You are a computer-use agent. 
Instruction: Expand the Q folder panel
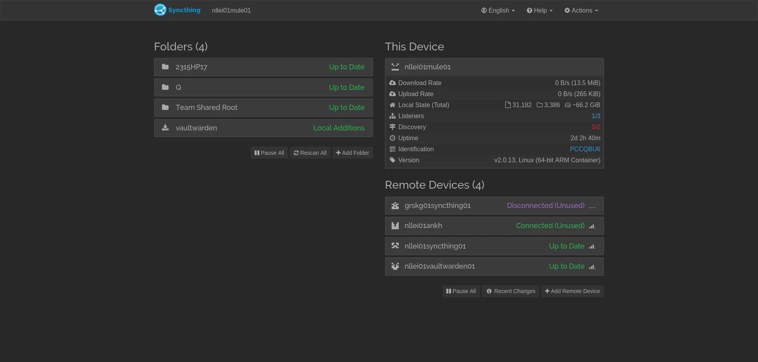[x=263, y=87]
